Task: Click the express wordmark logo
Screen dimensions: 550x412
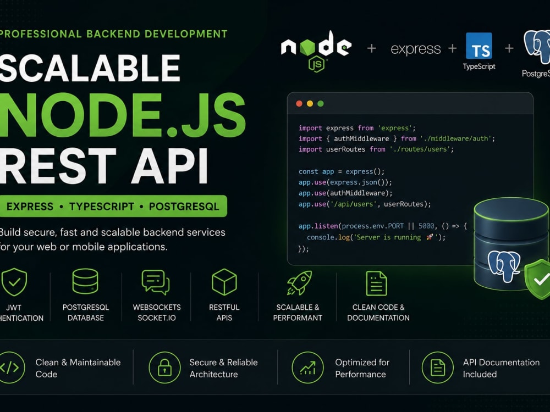Action: [416, 49]
